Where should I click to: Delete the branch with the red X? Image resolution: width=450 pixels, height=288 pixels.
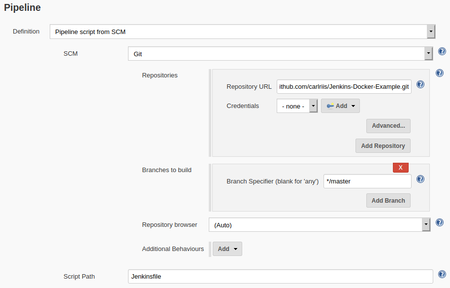coord(400,168)
